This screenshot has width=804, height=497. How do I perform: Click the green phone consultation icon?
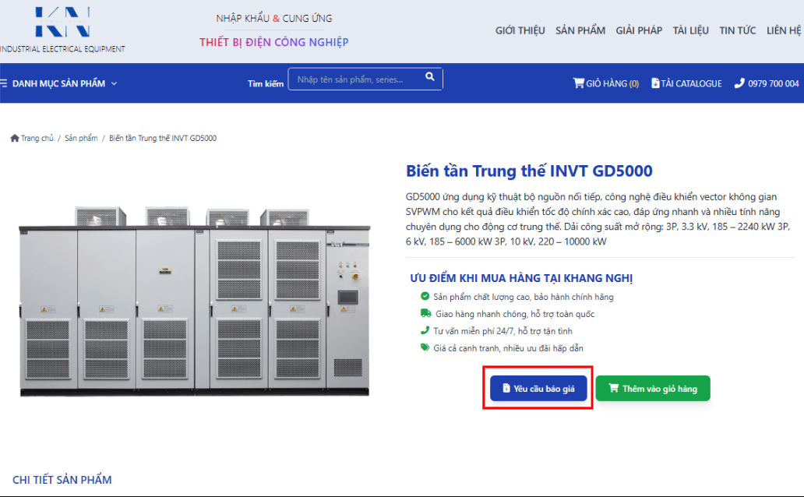(x=425, y=330)
